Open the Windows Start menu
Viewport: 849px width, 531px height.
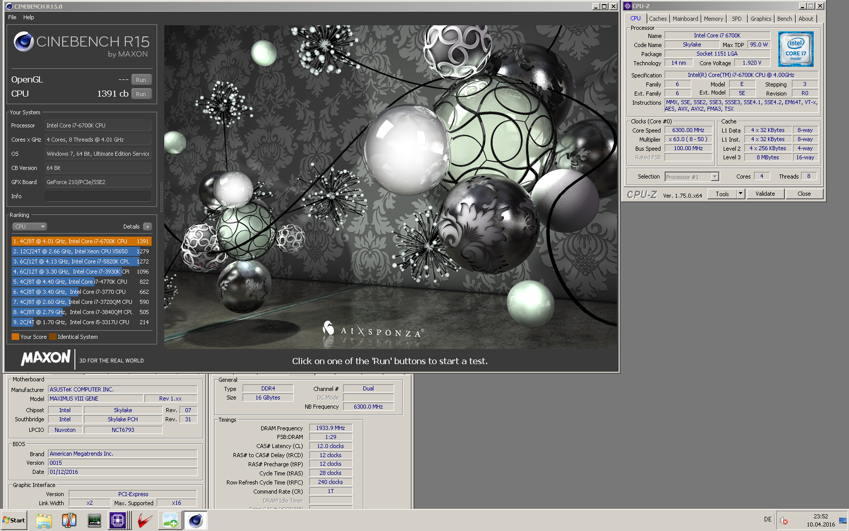point(14,520)
